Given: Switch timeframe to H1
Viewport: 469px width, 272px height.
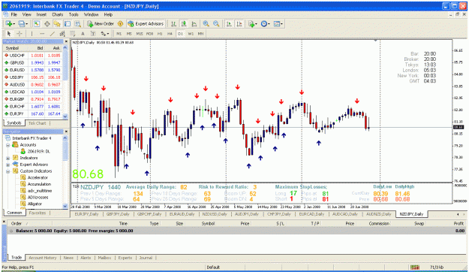Looking at the screenshot, I should [x=160, y=34].
